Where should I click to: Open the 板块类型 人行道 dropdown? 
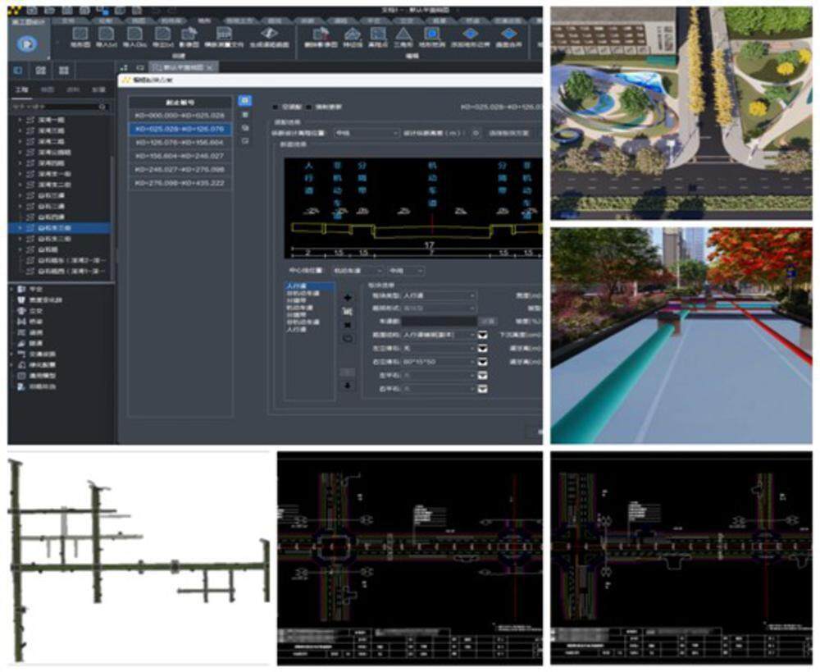coord(438,295)
